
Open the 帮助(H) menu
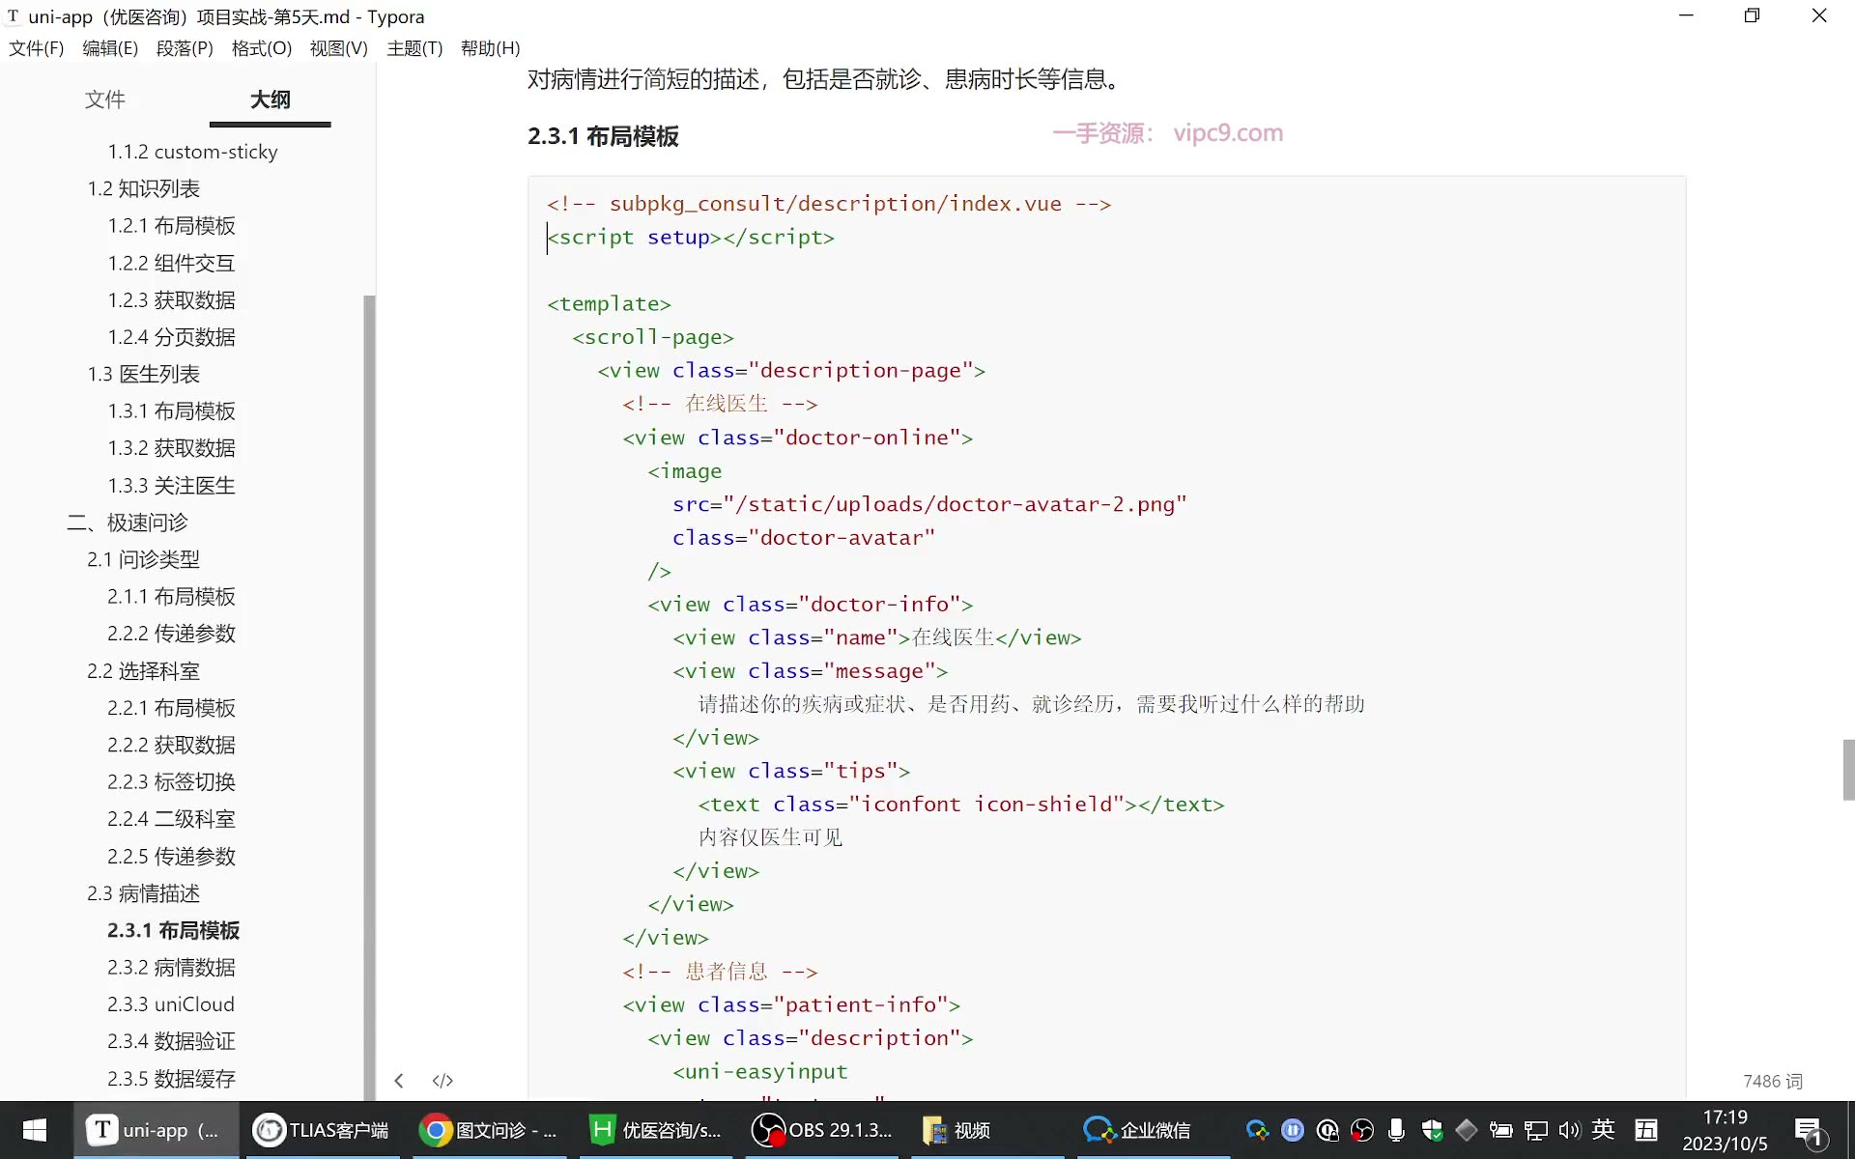[x=490, y=48]
